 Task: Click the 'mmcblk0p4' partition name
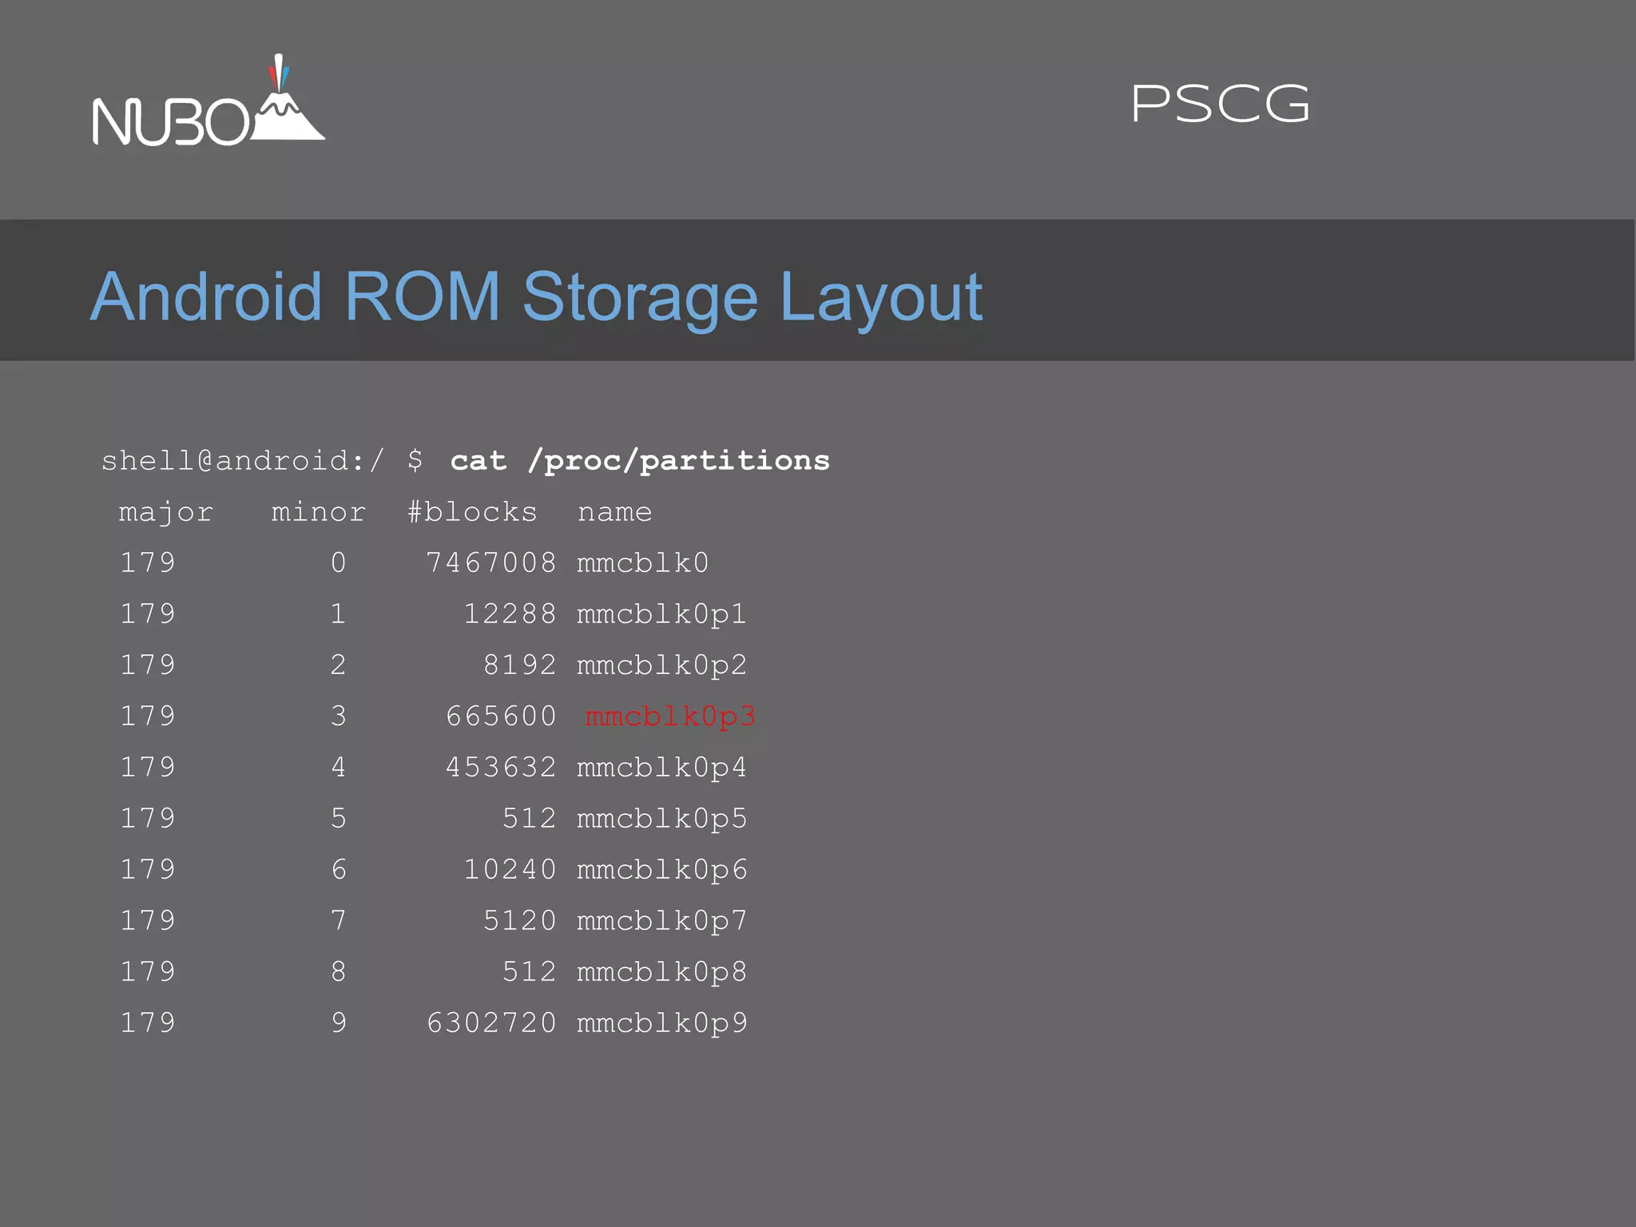click(661, 768)
